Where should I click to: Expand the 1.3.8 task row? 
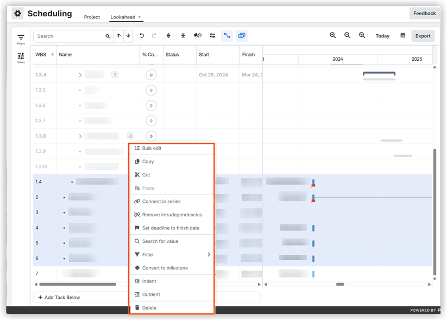(x=80, y=136)
